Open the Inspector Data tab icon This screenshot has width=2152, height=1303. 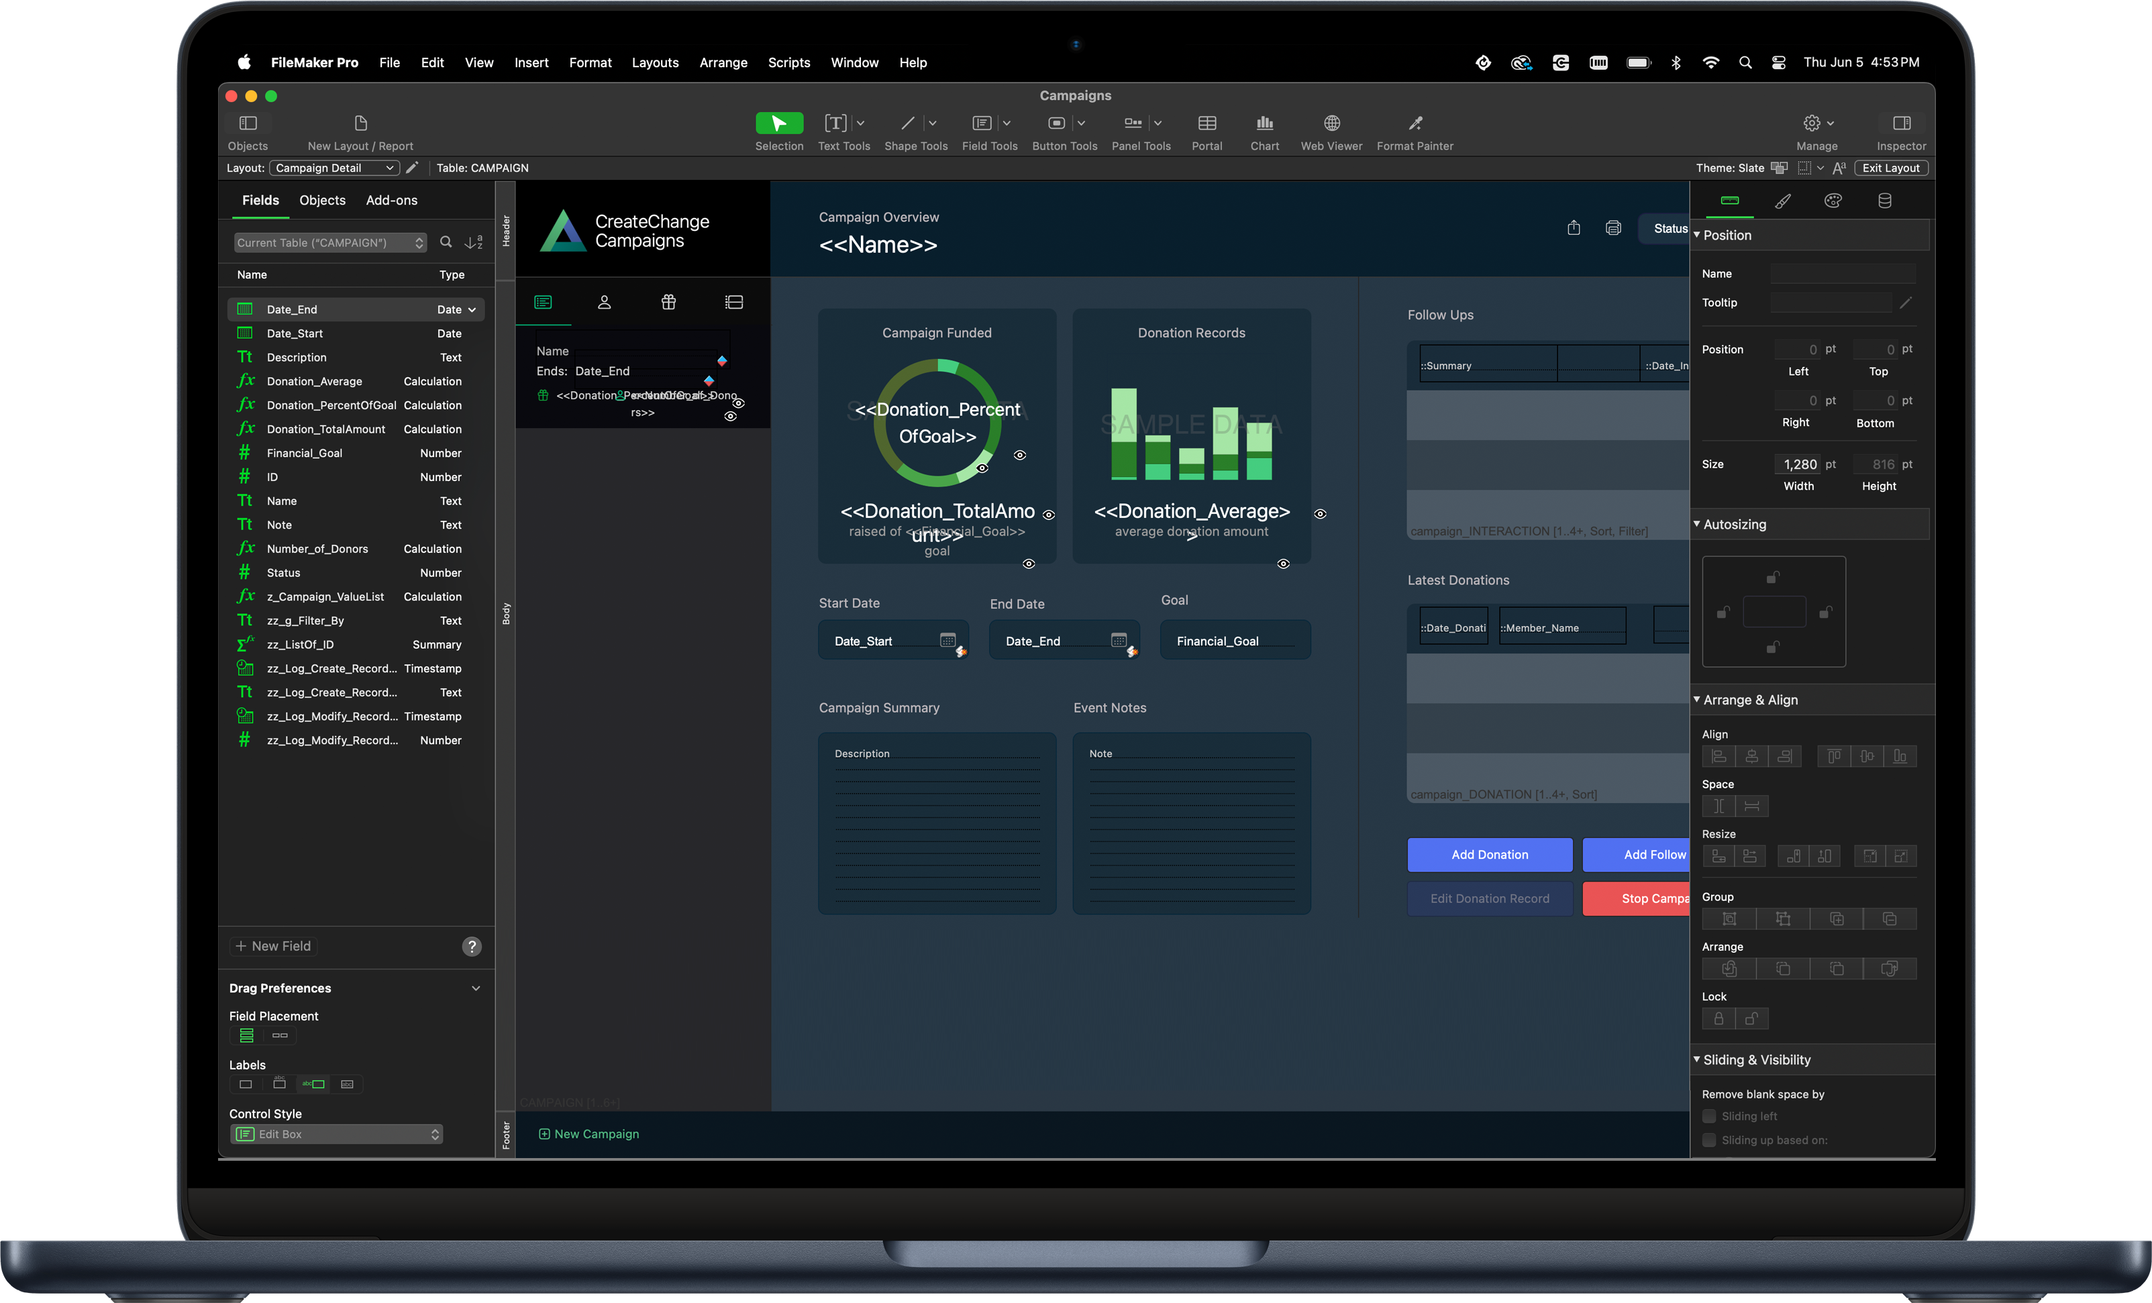1884,201
